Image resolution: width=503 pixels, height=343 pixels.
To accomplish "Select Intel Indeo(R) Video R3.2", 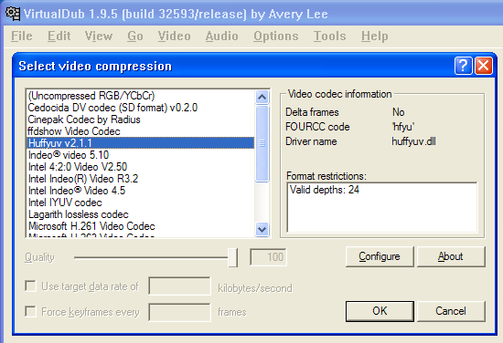I will (x=141, y=179).
